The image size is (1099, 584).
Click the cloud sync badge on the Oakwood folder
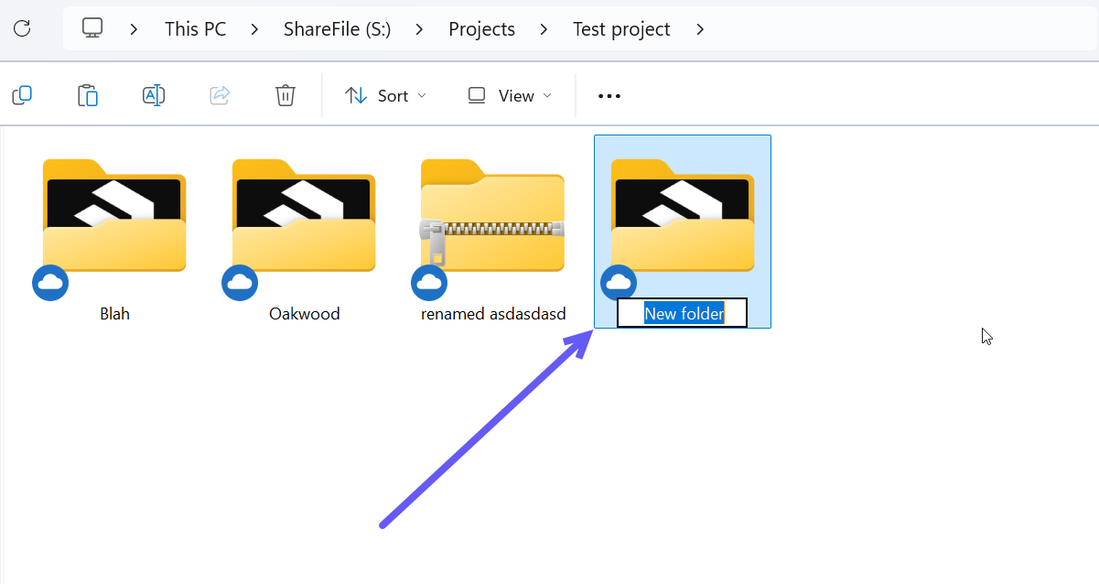(x=240, y=283)
